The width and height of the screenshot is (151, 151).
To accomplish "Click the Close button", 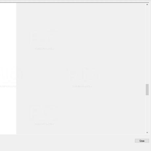I will point(142,141).
